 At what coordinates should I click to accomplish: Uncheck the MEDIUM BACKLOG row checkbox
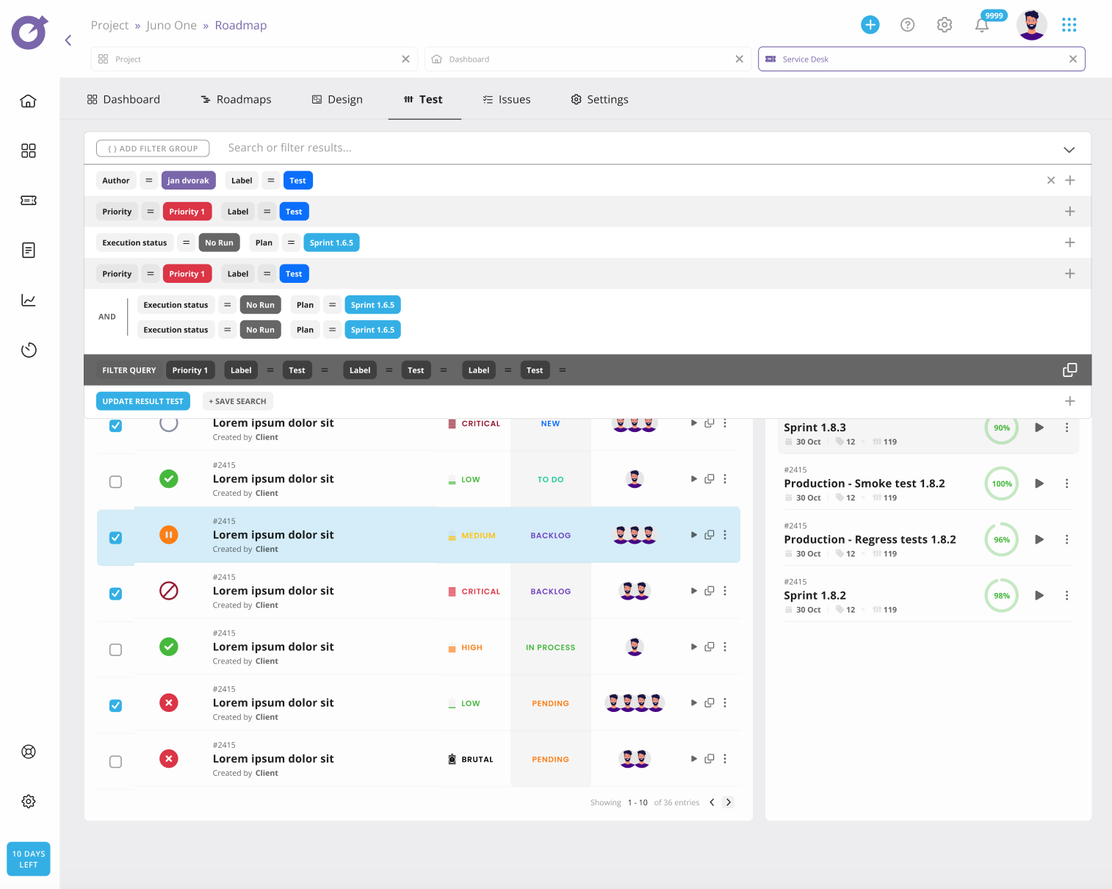115,538
